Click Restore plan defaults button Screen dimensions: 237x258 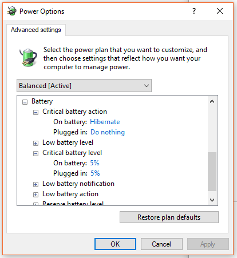(169, 217)
